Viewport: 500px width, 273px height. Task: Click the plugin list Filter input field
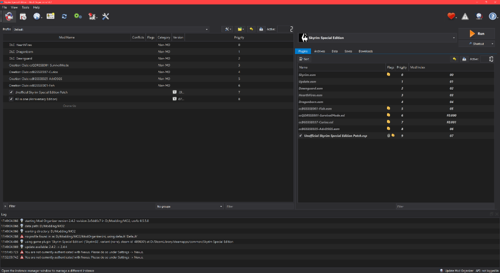click(x=445, y=206)
